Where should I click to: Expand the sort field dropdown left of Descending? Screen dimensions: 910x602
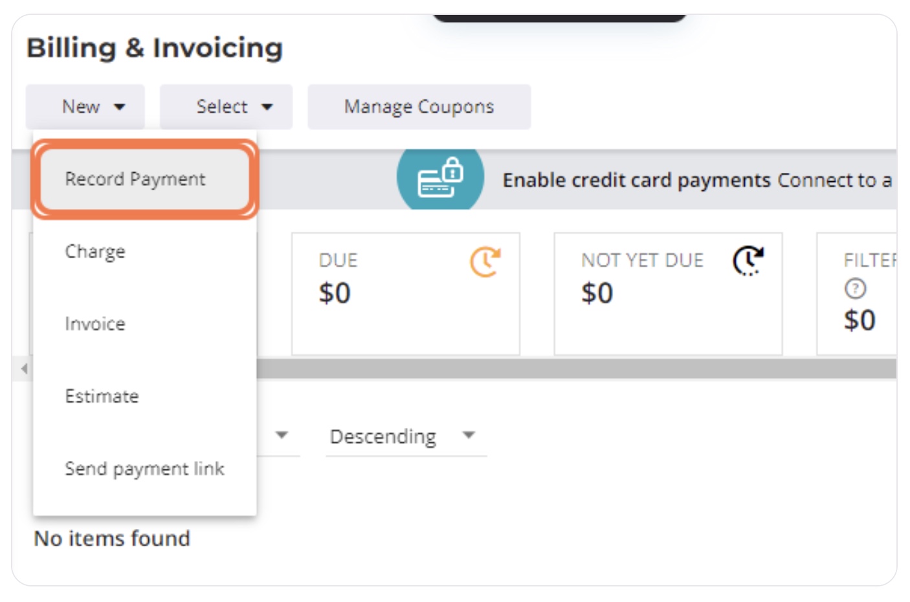coord(279,436)
